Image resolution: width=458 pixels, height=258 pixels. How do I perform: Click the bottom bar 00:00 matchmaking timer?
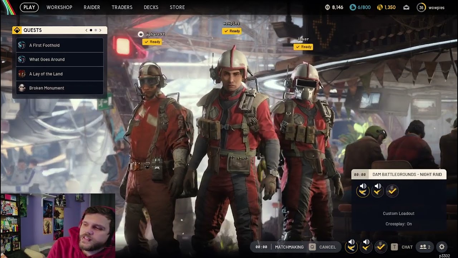coord(261,247)
